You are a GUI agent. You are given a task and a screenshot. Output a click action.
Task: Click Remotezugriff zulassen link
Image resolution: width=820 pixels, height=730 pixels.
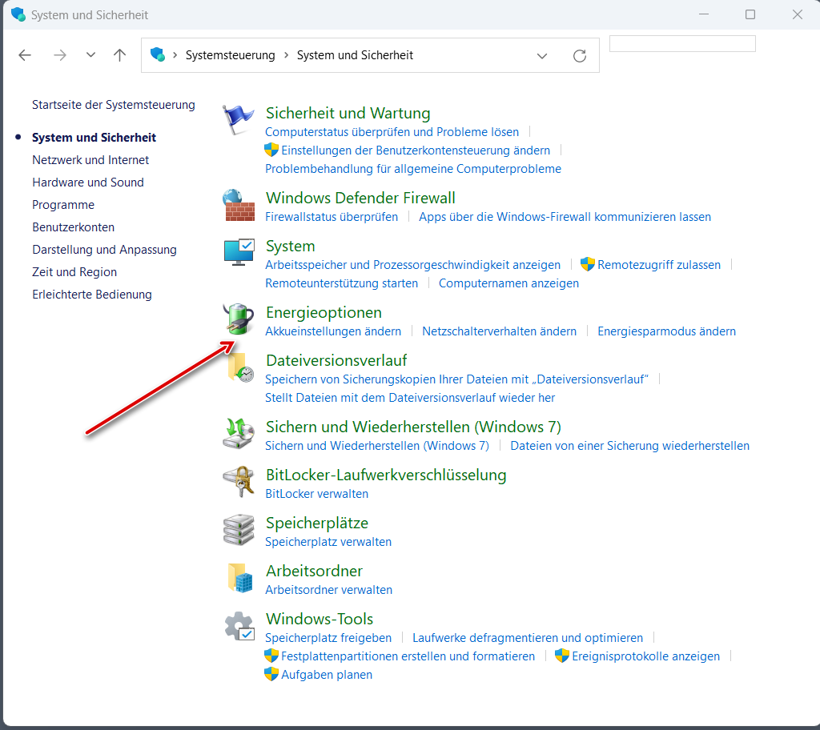659,265
